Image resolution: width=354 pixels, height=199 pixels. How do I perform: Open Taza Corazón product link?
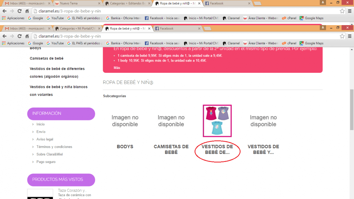pos(72,190)
